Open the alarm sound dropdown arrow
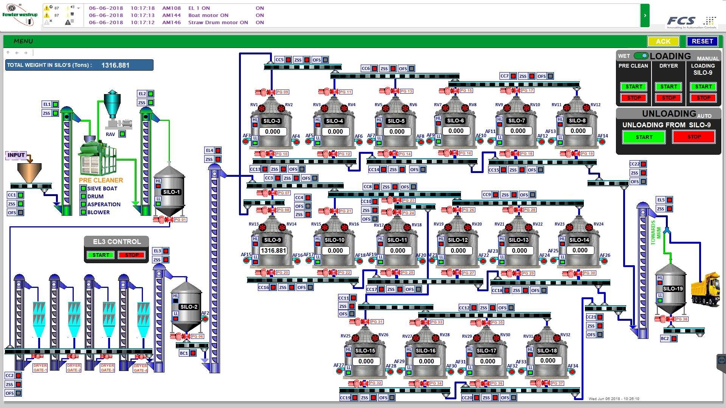 tap(78, 8)
